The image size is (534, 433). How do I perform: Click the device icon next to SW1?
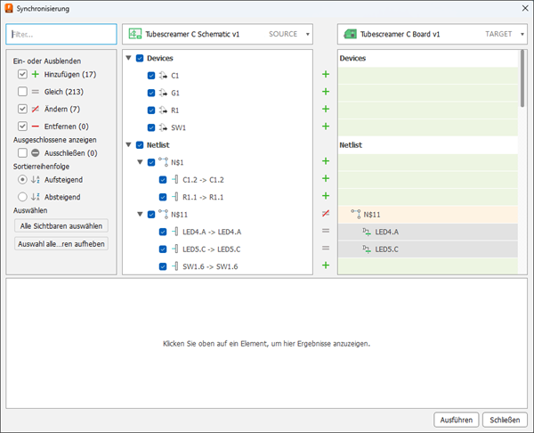163,127
